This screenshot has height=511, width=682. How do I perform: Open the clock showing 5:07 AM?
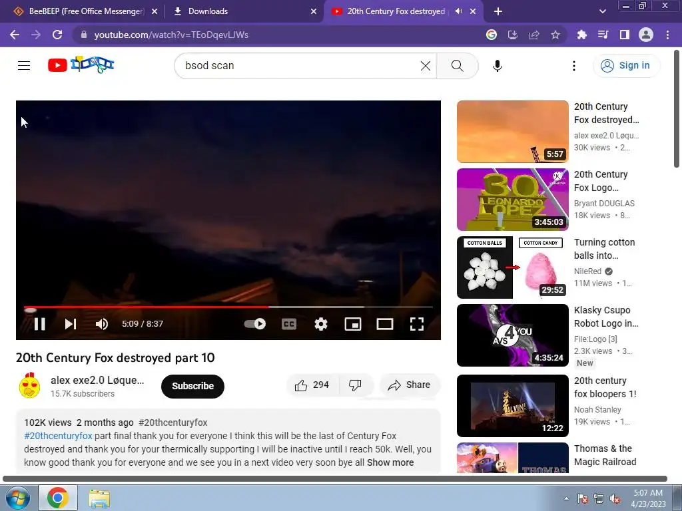[x=648, y=498]
